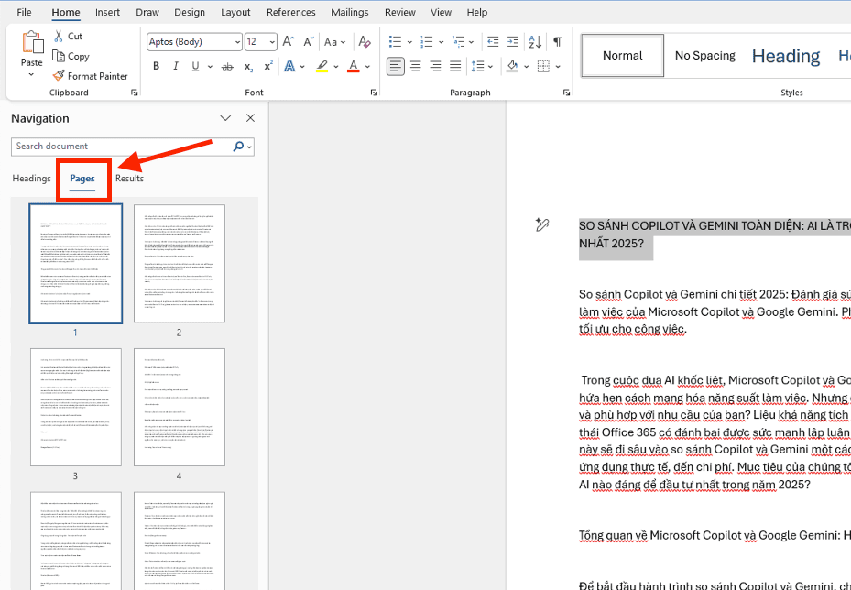Click the search magnifier icon
Viewport: 851px width, 590px height.
(238, 147)
